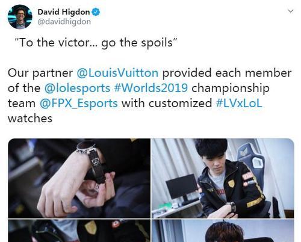This screenshot has height=242, width=301.
Task: Click the word "watches" in tweet
Action: pos(30,119)
